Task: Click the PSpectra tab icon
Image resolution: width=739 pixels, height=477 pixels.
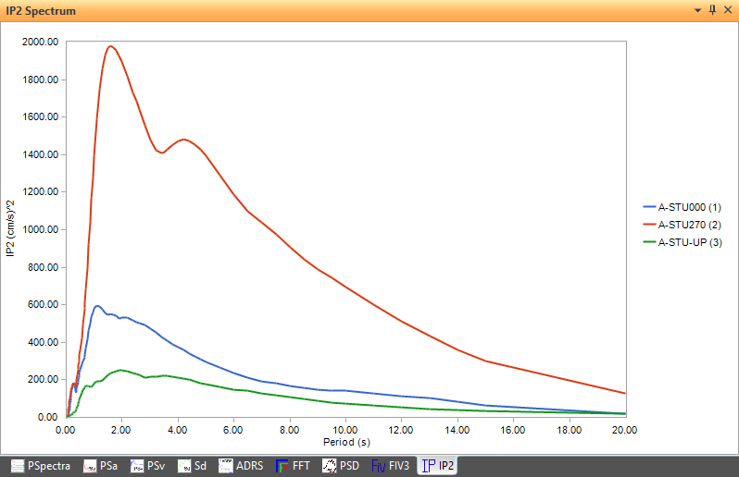Action: [x=18, y=466]
